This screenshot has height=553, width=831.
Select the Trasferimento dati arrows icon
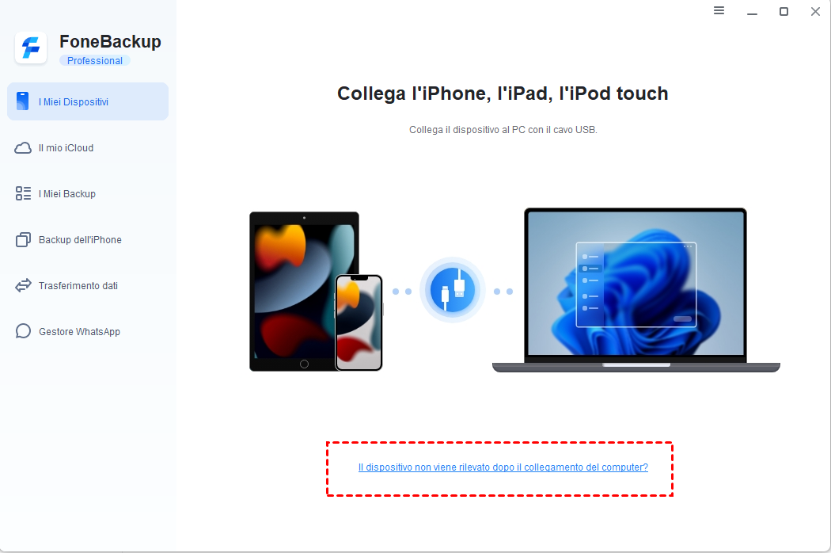23,285
